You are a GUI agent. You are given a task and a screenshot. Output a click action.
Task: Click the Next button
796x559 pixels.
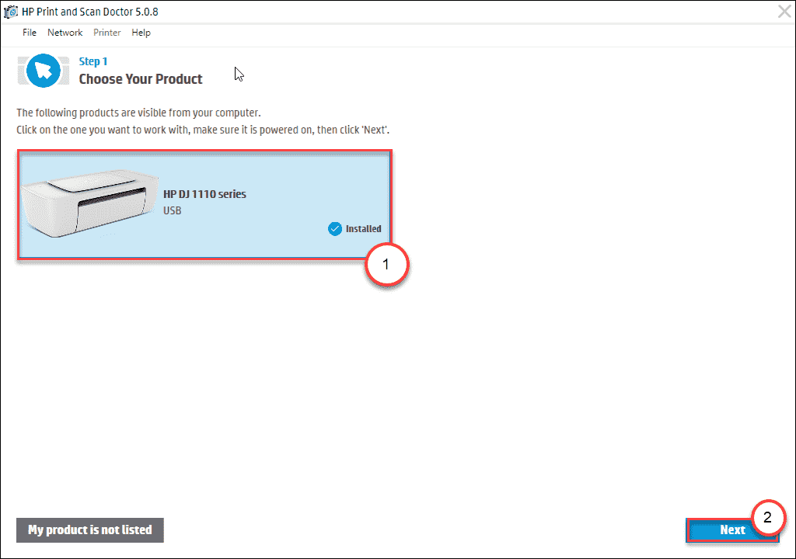[732, 530]
